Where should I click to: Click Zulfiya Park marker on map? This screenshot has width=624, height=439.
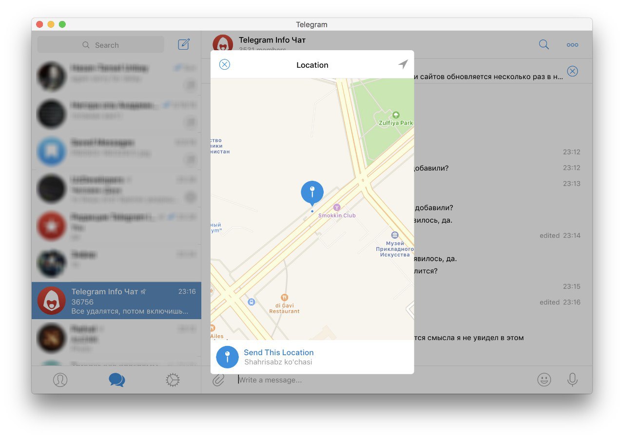[x=396, y=115]
